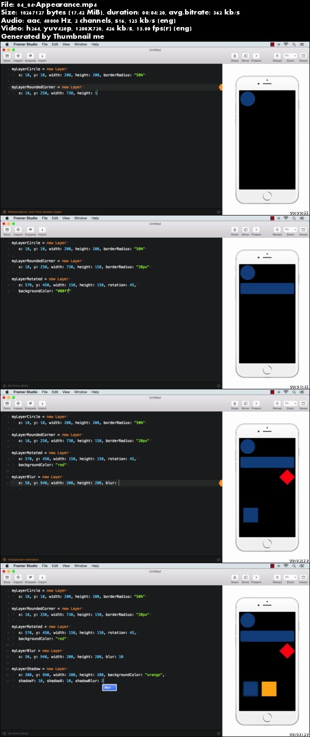Click Import in the Unexpected indentation frame
Image resolution: width=310 pixels, height=737 pixels.
tap(42, 405)
